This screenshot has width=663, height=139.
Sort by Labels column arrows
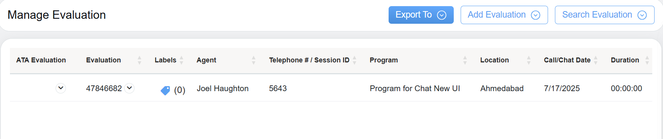coord(182,60)
